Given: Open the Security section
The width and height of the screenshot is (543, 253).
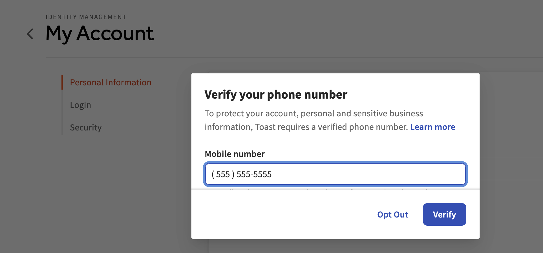Looking at the screenshot, I should [x=86, y=127].
